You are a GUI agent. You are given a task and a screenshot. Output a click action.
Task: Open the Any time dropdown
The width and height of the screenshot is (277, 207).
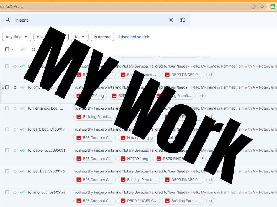pos(17,37)
